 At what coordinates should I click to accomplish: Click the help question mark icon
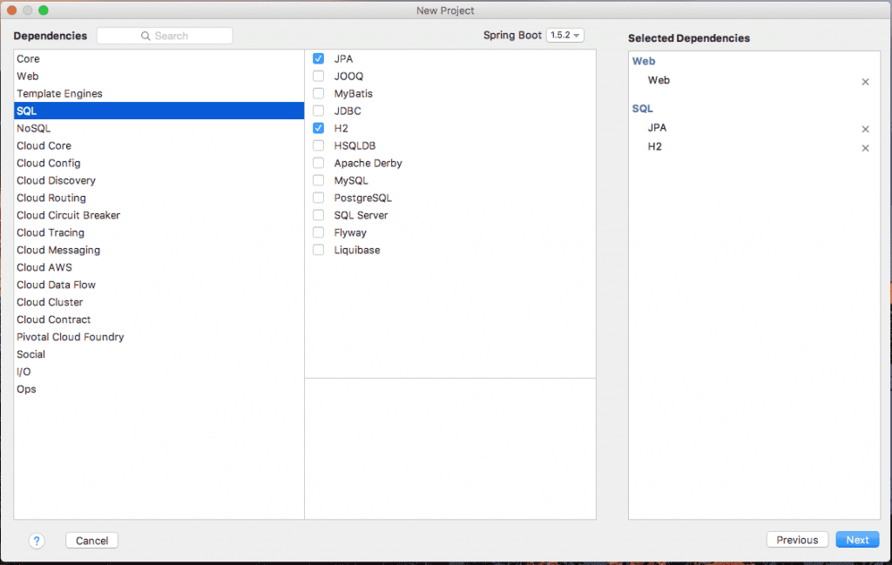point(37,541)
